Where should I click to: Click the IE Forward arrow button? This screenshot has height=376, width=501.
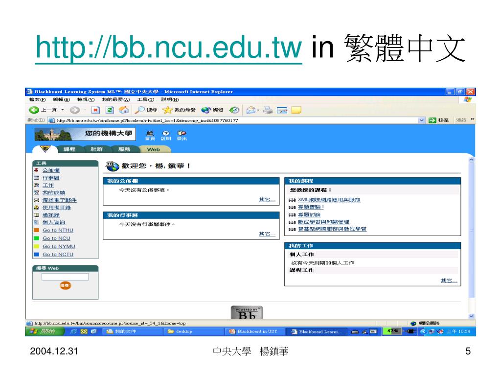pos(75,110)
